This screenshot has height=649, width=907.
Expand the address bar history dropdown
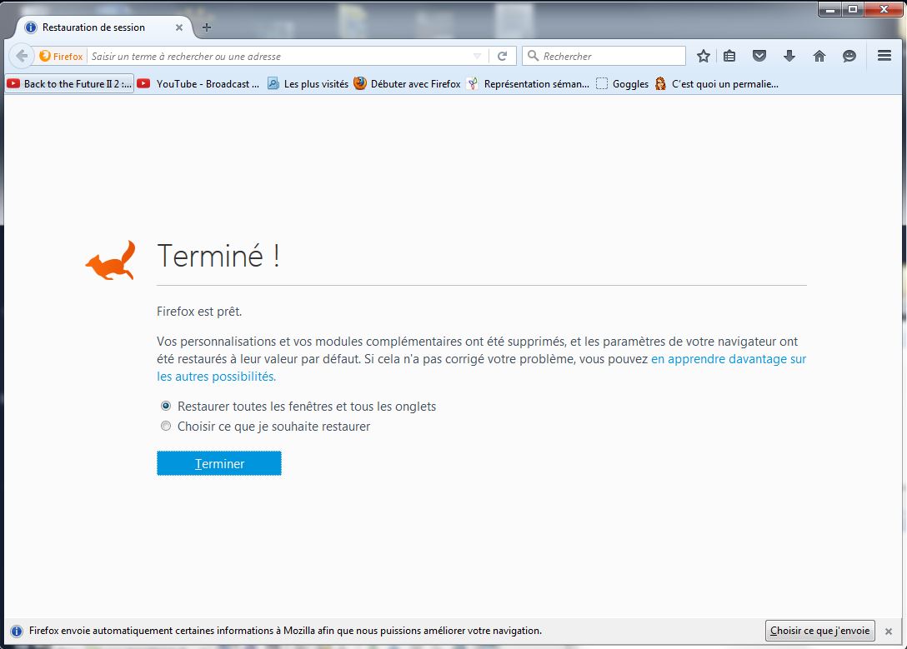(x=477, y=56)
